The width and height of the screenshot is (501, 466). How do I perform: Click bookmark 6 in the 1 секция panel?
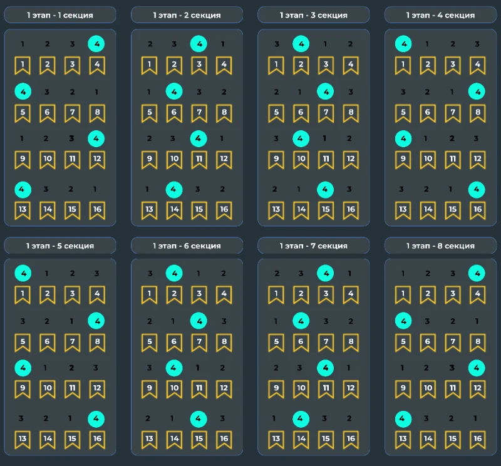tap(48, 113)
